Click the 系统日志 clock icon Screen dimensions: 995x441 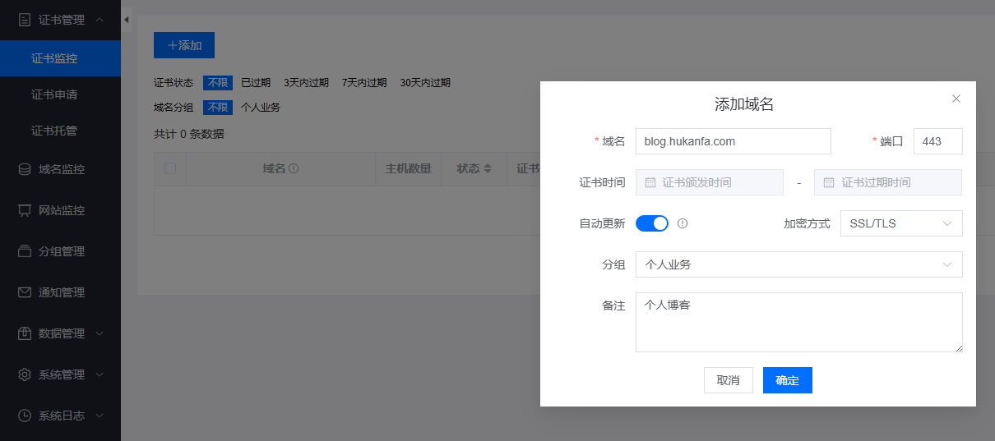(25, 416)
